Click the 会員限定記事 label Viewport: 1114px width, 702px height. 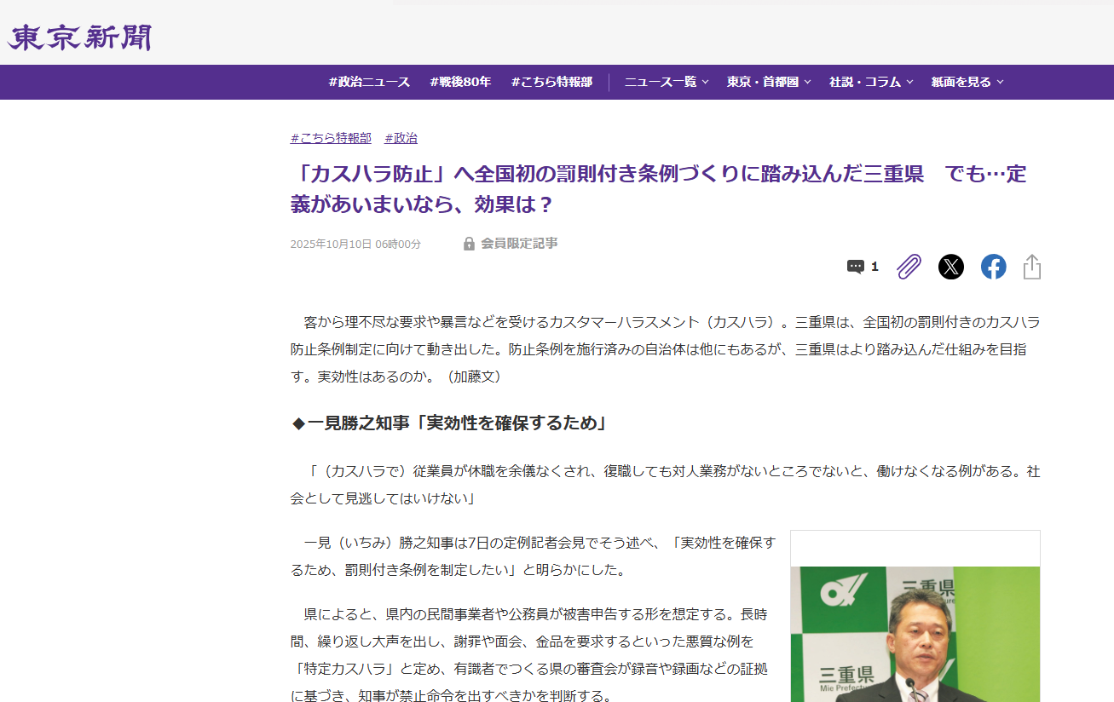(519, 244)
